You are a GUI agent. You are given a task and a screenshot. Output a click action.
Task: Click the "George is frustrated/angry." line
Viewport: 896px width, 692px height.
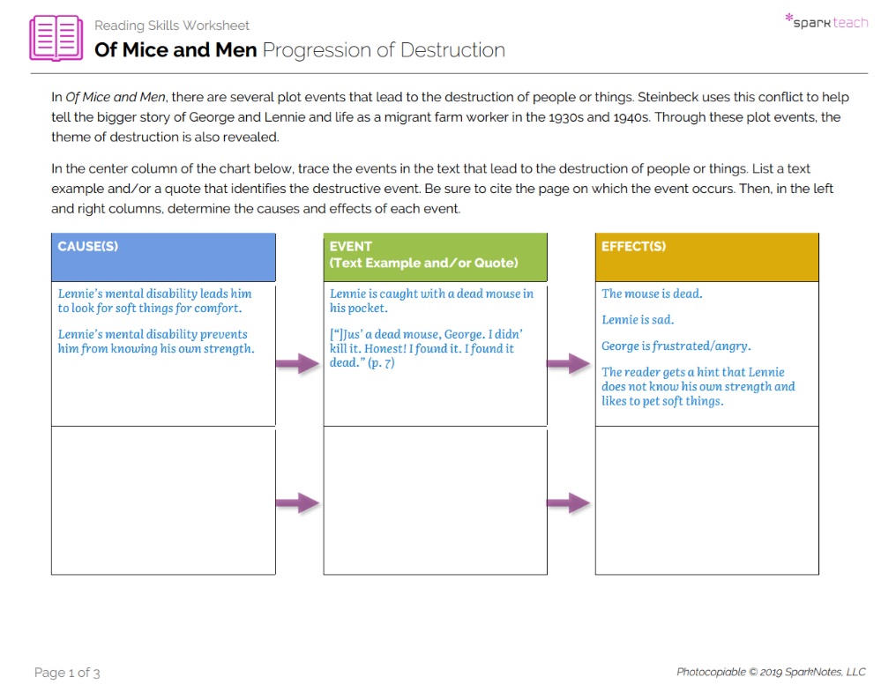[x=676, y=346]
